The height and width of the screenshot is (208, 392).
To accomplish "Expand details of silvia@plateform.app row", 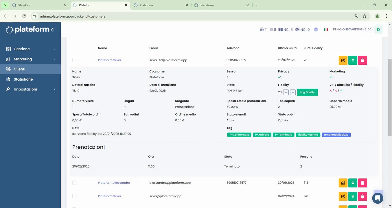I will pos(353,196).
